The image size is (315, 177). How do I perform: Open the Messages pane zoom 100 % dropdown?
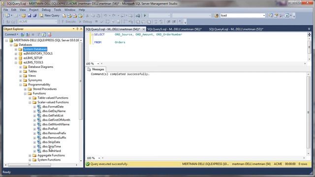coord(99,158)
